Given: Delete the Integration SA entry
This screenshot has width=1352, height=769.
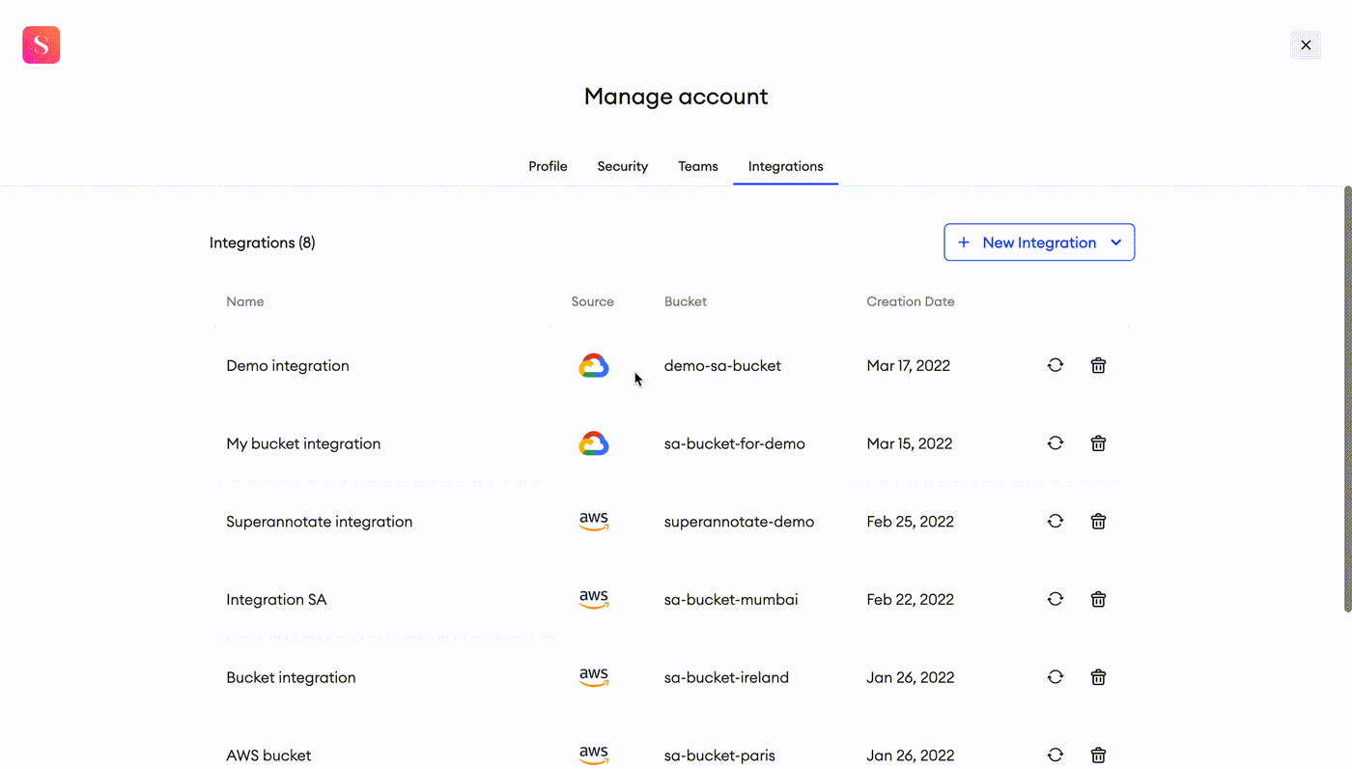Looking at the screenshot, I should click(1098, 599).
